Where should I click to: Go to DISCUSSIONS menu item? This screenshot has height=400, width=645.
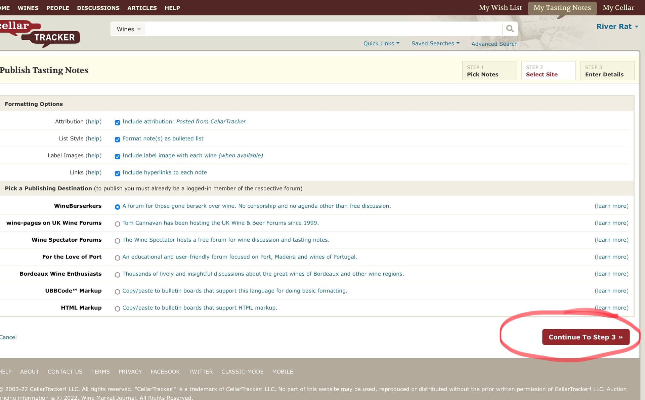pos(98,8)
